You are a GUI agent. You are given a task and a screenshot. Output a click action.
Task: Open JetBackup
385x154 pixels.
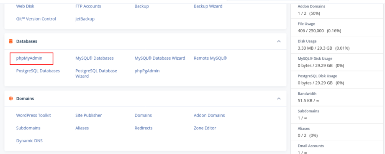[x=85, y=19]
